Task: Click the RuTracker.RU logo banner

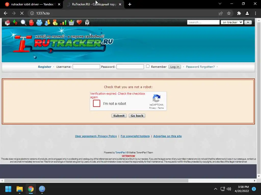Action: click(x=63, y=43)
